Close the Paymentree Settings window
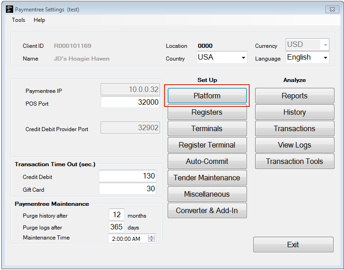The height and width of the screenshot is (270, 344). 332,9
